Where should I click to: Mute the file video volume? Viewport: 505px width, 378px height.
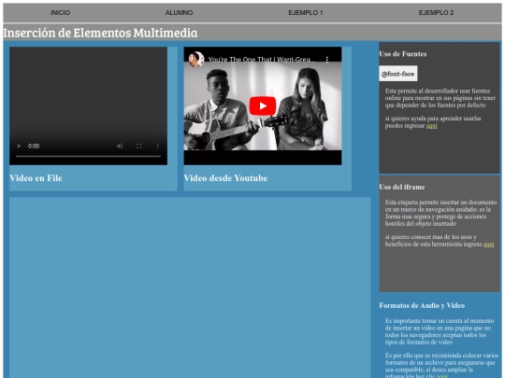120,146
